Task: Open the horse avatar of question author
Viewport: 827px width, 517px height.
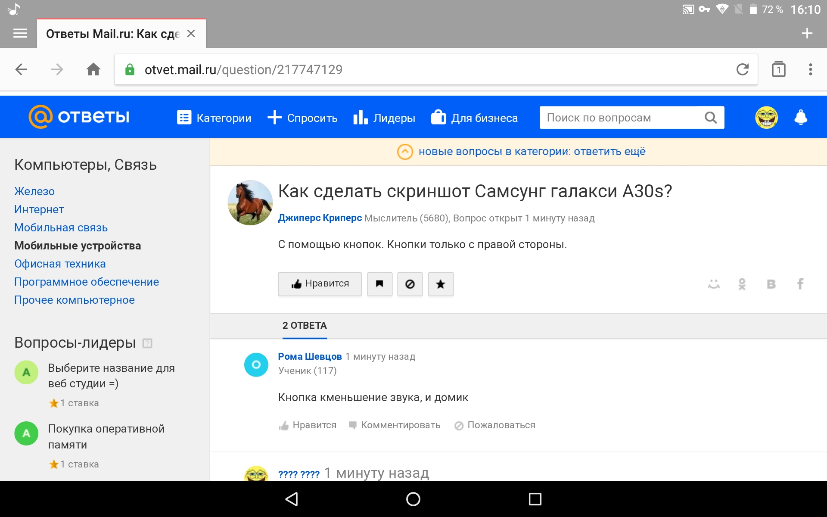Action: click(250, 202)
